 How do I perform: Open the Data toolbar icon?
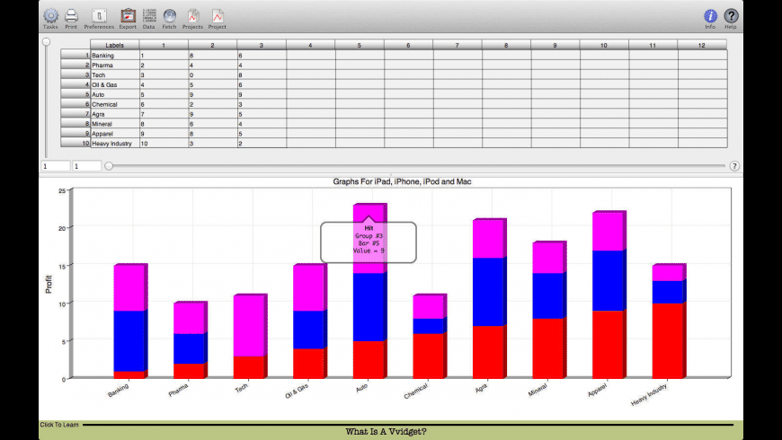click(148, 16)
